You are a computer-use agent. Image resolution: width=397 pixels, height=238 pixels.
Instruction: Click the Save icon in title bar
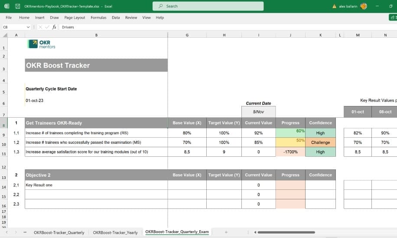17,7
